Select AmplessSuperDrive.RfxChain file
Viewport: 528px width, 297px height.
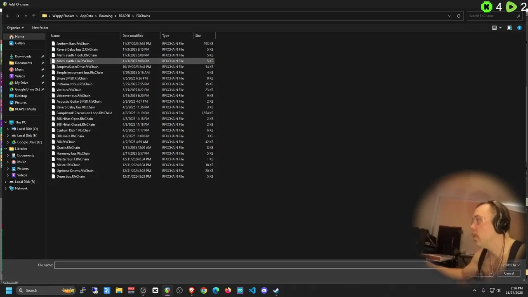click(132, 66)
